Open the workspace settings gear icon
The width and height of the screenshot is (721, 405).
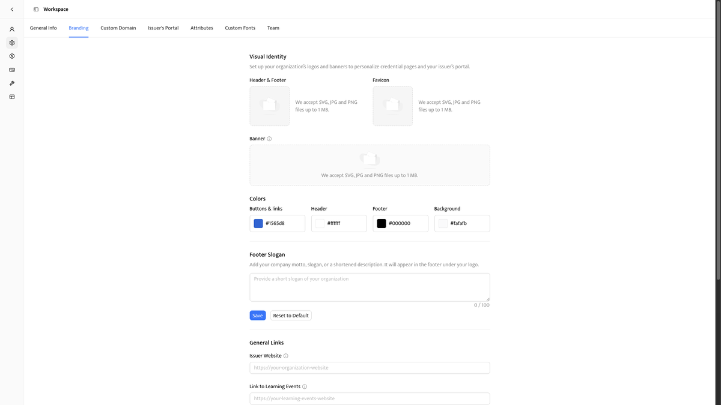coord(12,43)
